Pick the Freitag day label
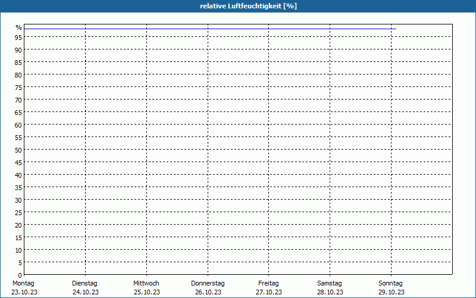Screen dimensions: 476x298 click(269, 283)
